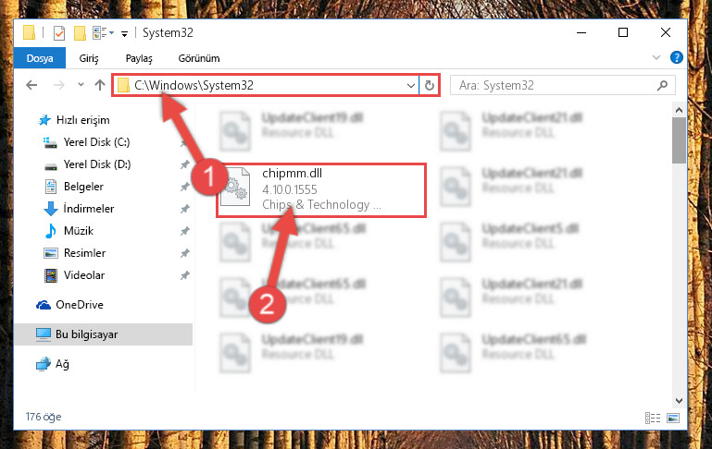712x449 pixels.
Task: Click the vertical scrollbar thumb
Action: pos(679,140)
